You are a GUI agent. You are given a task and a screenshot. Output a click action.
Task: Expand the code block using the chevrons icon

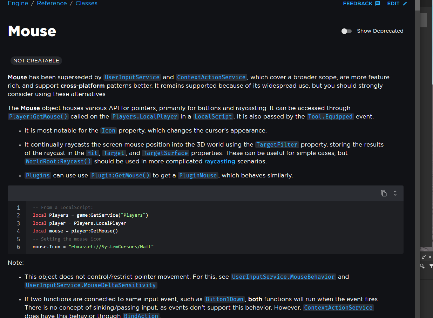pos(395,193)
